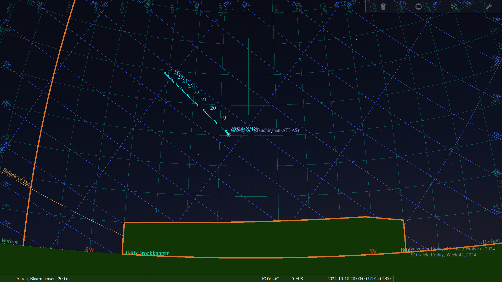Click location text Aarde, Blaarmeersen, 200 m

pos(43,279)
